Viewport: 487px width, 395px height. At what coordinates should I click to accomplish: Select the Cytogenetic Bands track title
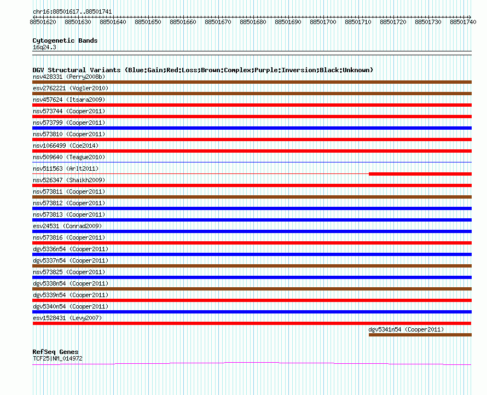click(x=65, y=40)
